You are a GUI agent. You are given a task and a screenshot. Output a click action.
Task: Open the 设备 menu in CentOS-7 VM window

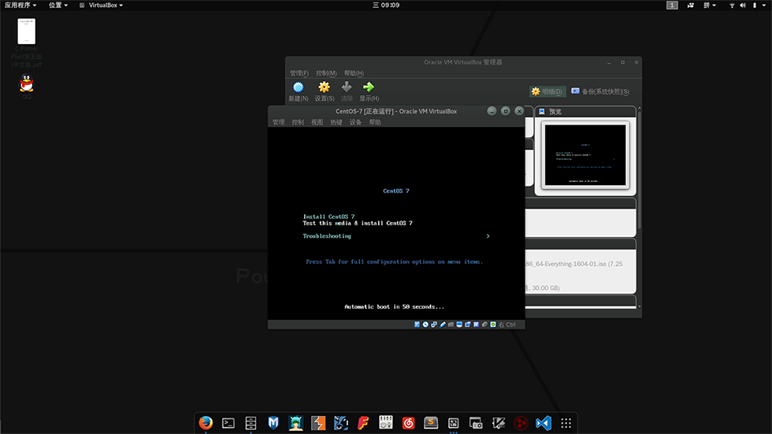point(355,122)
